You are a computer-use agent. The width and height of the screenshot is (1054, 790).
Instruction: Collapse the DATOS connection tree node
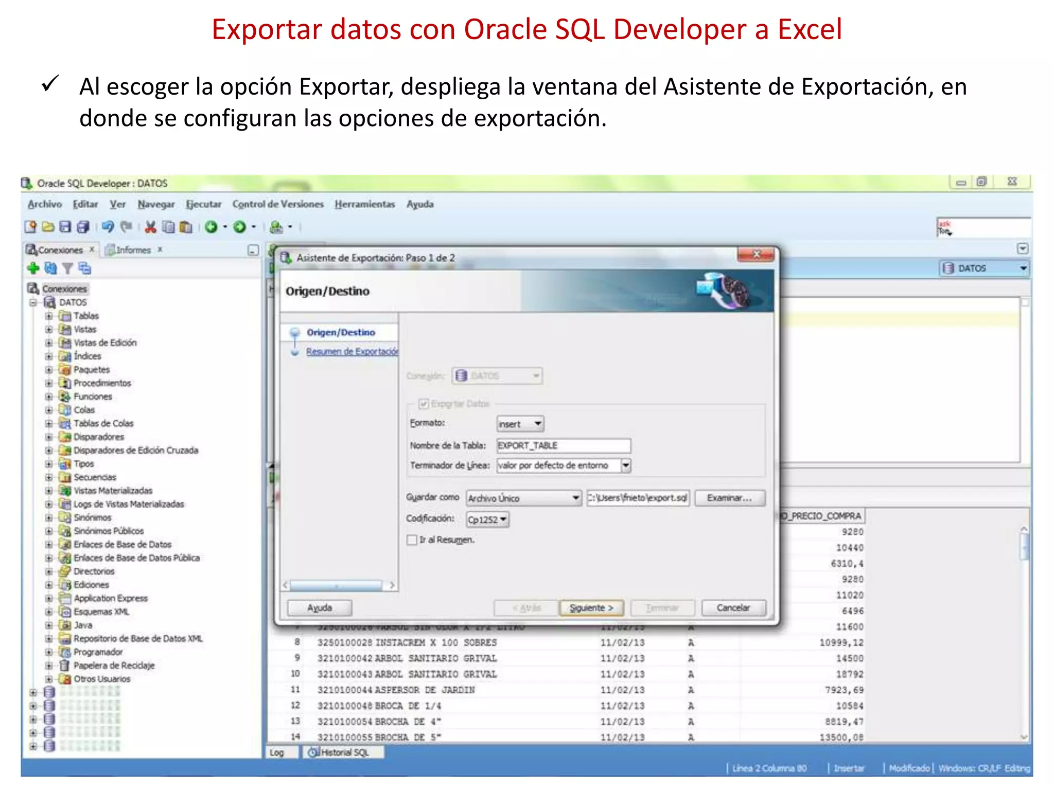33,302
